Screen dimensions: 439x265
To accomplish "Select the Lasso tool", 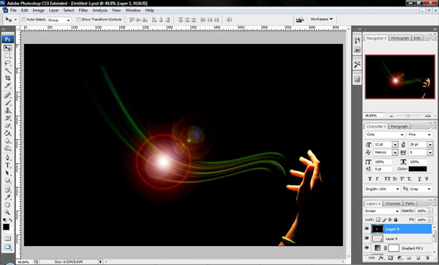I will click(7, 63).
